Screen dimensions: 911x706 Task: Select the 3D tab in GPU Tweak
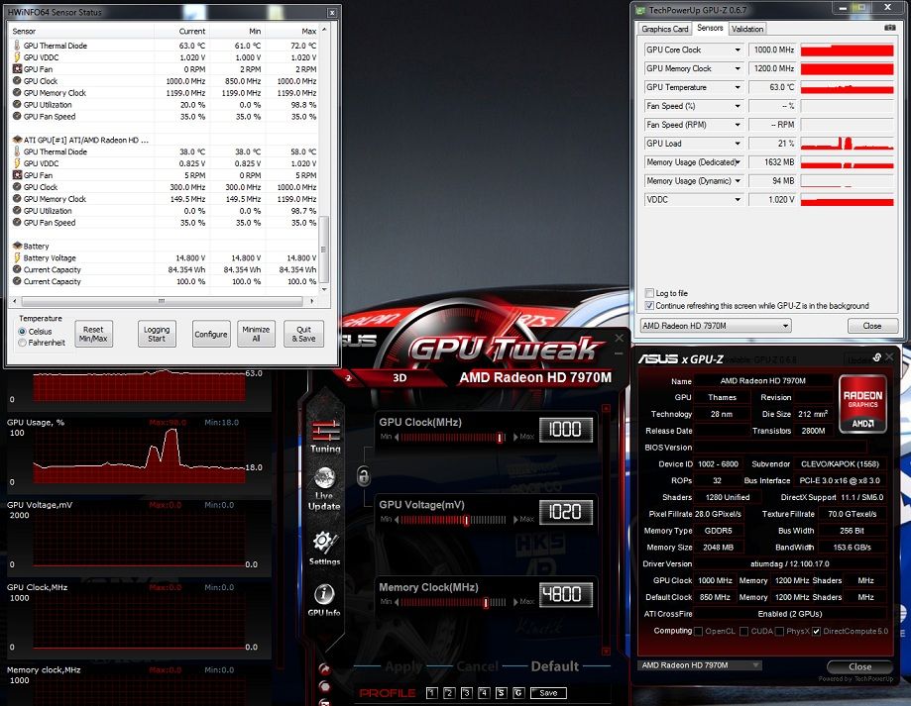(399, 377)
